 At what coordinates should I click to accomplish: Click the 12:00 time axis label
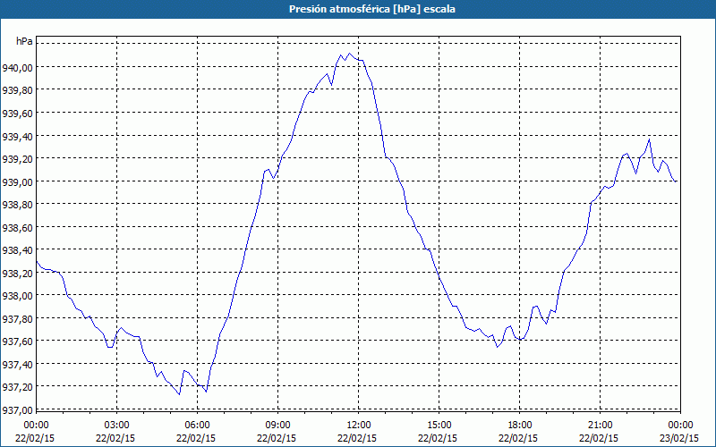pos(359,426)
